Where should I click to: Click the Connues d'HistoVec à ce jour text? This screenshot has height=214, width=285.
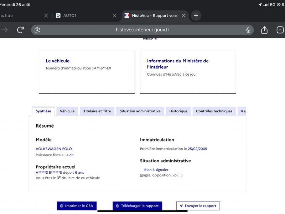[172, 74]
